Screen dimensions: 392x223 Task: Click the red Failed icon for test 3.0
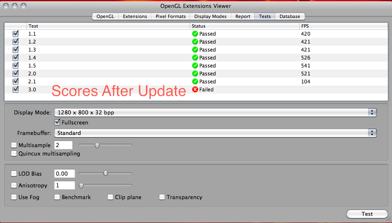coord(195,89)
